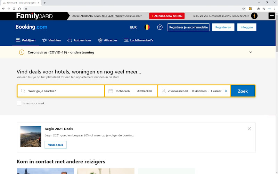Open the help question mark icon
This screenshot has width=278, height=174.
[160, 27]
